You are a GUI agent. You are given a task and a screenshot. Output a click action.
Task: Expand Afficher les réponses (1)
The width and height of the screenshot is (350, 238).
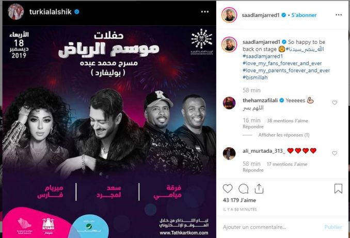pos(284,135)
